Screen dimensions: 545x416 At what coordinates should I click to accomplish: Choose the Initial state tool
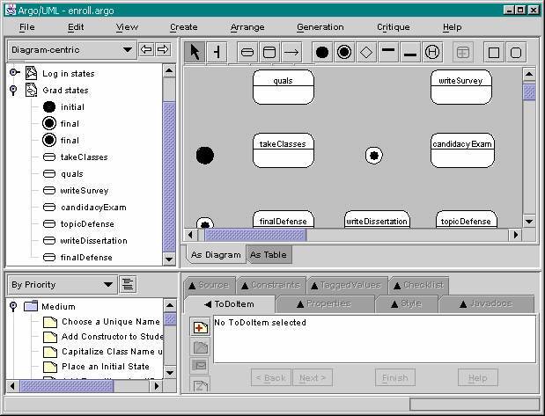[322, 53]
